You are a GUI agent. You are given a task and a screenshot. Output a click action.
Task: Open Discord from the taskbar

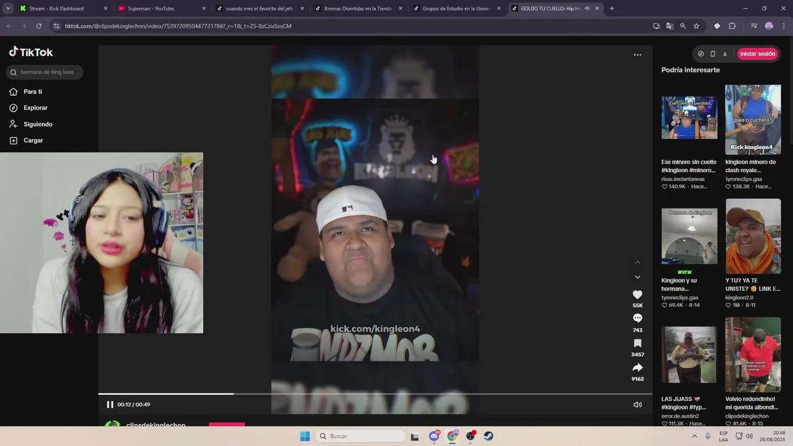point(434,436)
